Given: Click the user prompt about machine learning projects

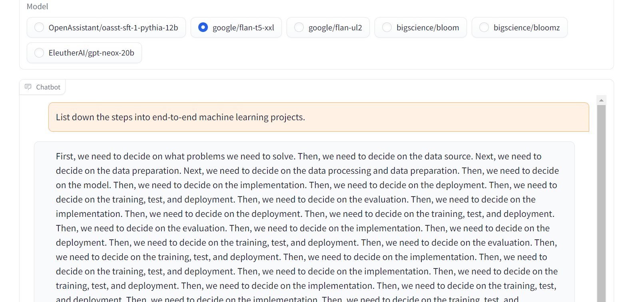Looking at the screenshot, I should [319, 117].
